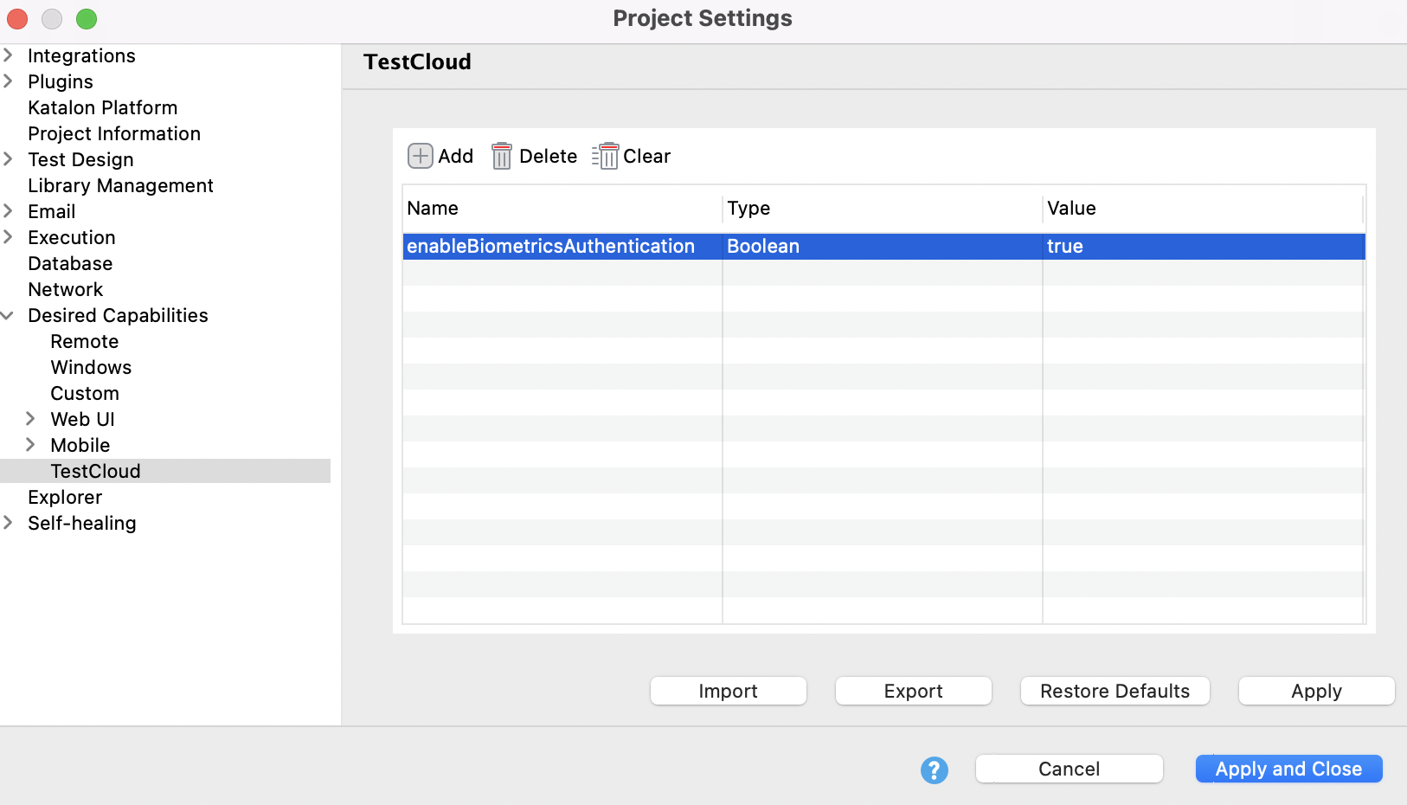Click the Name column header

pos(562,209)
